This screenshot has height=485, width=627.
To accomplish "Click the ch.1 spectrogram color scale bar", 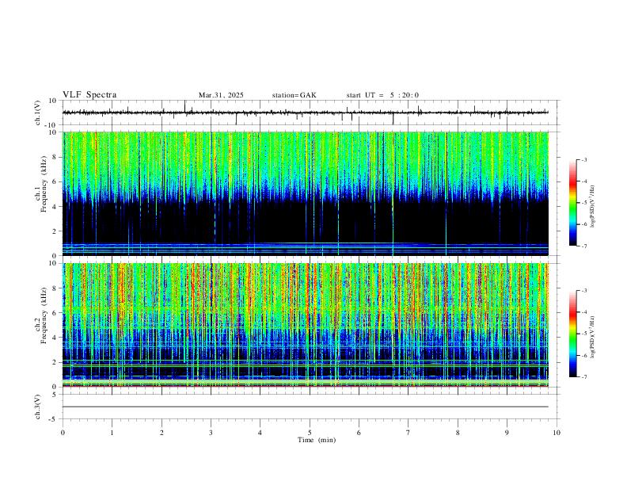I will tap(572, 203).
